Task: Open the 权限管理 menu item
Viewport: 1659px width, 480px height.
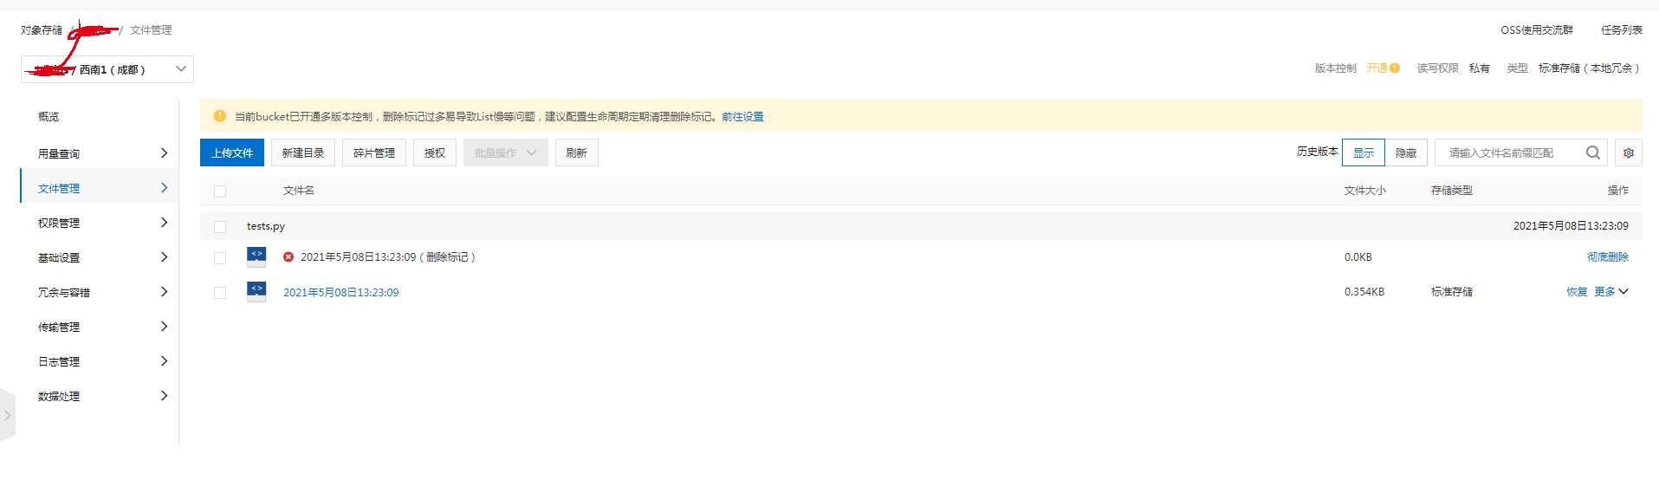Action: click(59, 223)
